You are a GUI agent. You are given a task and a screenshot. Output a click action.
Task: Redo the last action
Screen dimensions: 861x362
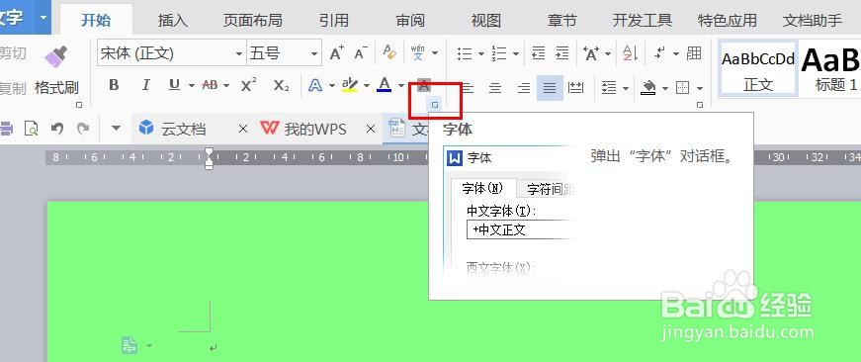[82, 129]
